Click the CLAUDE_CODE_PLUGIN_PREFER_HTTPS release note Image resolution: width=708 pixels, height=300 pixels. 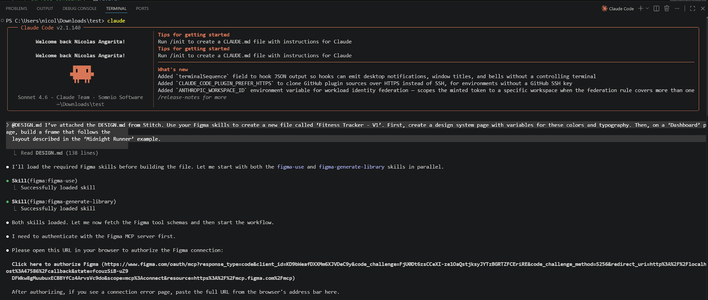(365, 83)
